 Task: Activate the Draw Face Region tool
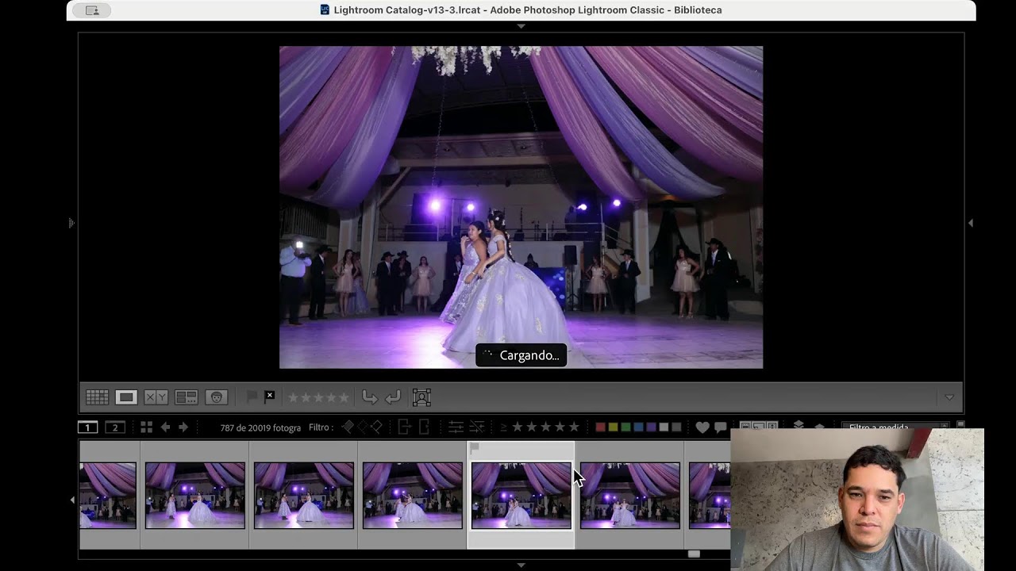(421, 397)
